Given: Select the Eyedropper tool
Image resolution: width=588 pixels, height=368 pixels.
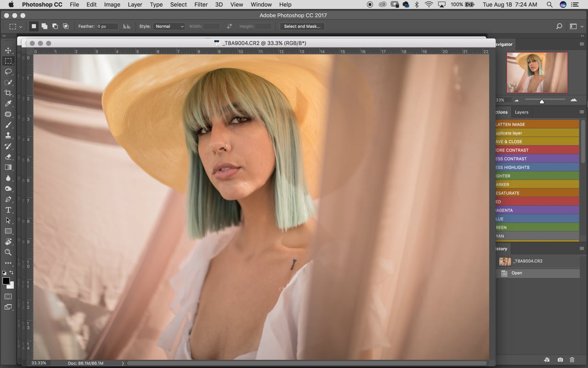Looking at the screenshot, I should 8,103.
